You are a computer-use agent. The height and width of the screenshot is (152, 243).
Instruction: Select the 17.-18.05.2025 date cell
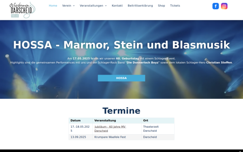81,129
